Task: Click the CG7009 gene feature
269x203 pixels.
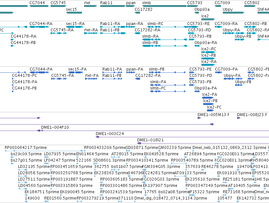Action: 218,6
